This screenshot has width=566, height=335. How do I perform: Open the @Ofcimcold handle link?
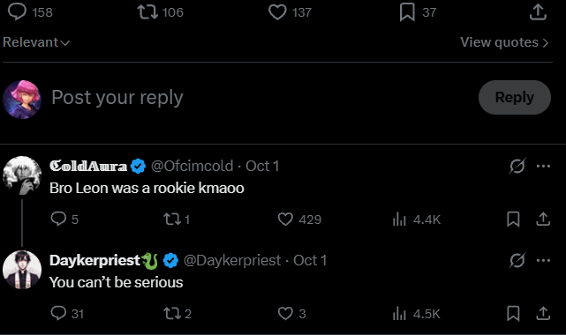192,166
